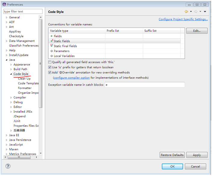Click the forward navigation arrow icon

pos(196,12)
